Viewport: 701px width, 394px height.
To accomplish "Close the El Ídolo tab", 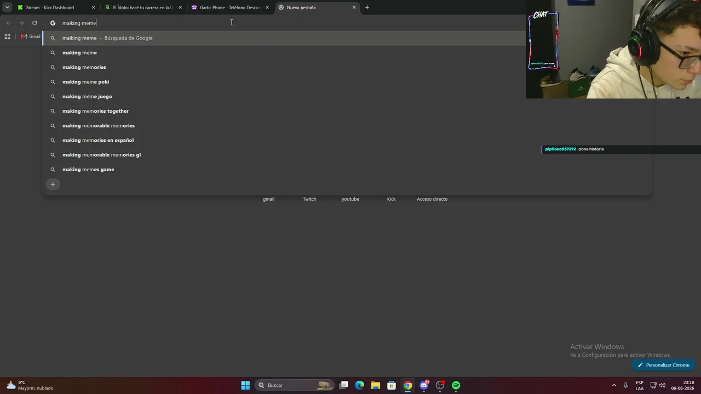I will [x=180, y=8].
